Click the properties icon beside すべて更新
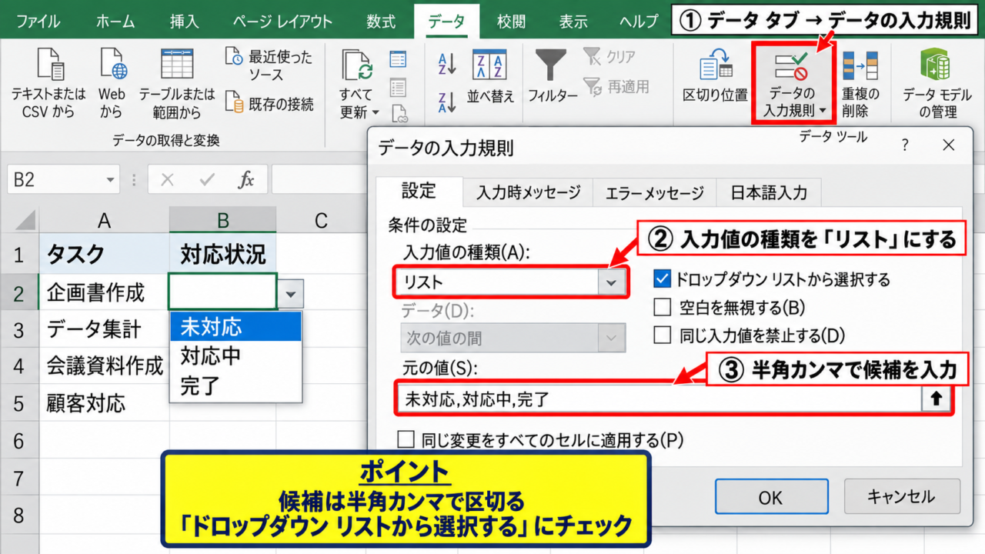This screenshot has height=554, width=985. (x=398, y=87)
